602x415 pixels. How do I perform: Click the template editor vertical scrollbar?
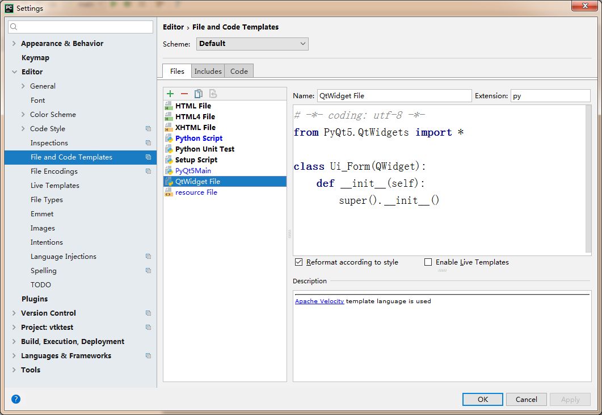(x=588, y=179)
